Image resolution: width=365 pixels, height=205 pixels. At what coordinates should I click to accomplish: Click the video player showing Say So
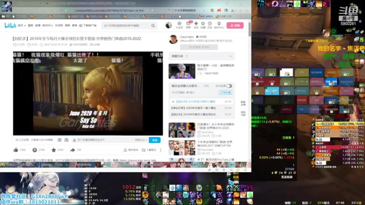[88, 93]
